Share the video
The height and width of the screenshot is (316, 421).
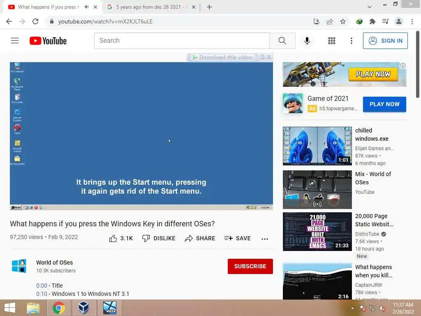point(200,238)
